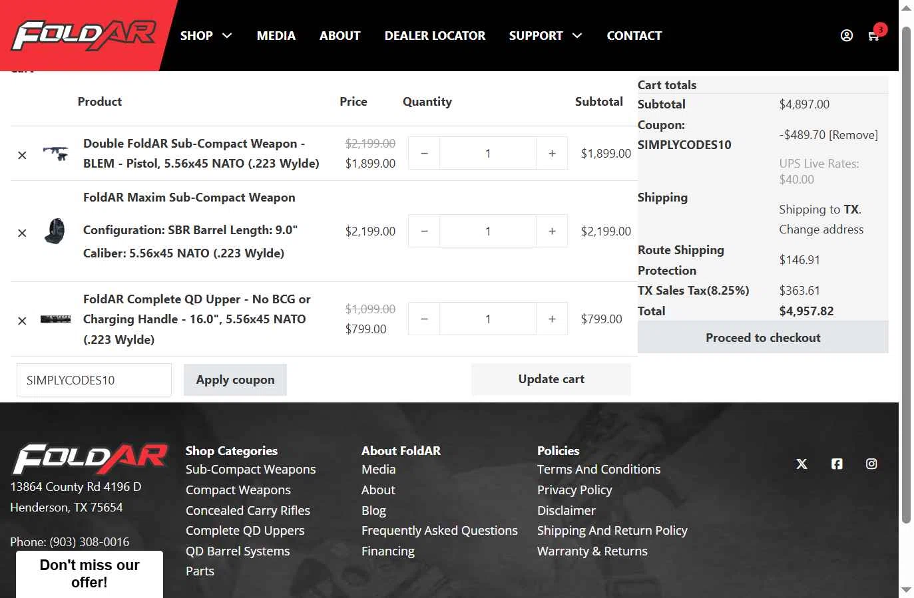The image size is (914, 598).
Task: Increase quantity of Double FoldAR Sub-Compact Weapon
Action: (x=552, y=153)
